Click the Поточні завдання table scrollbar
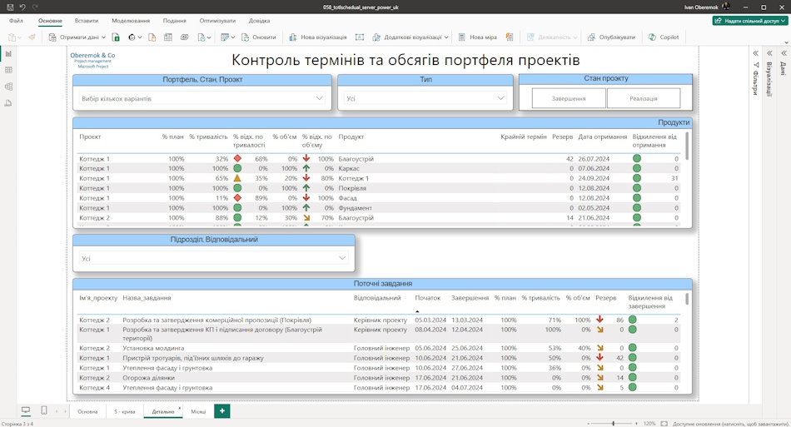The width and height of the screenshot is (791, 427). (687, 299)
